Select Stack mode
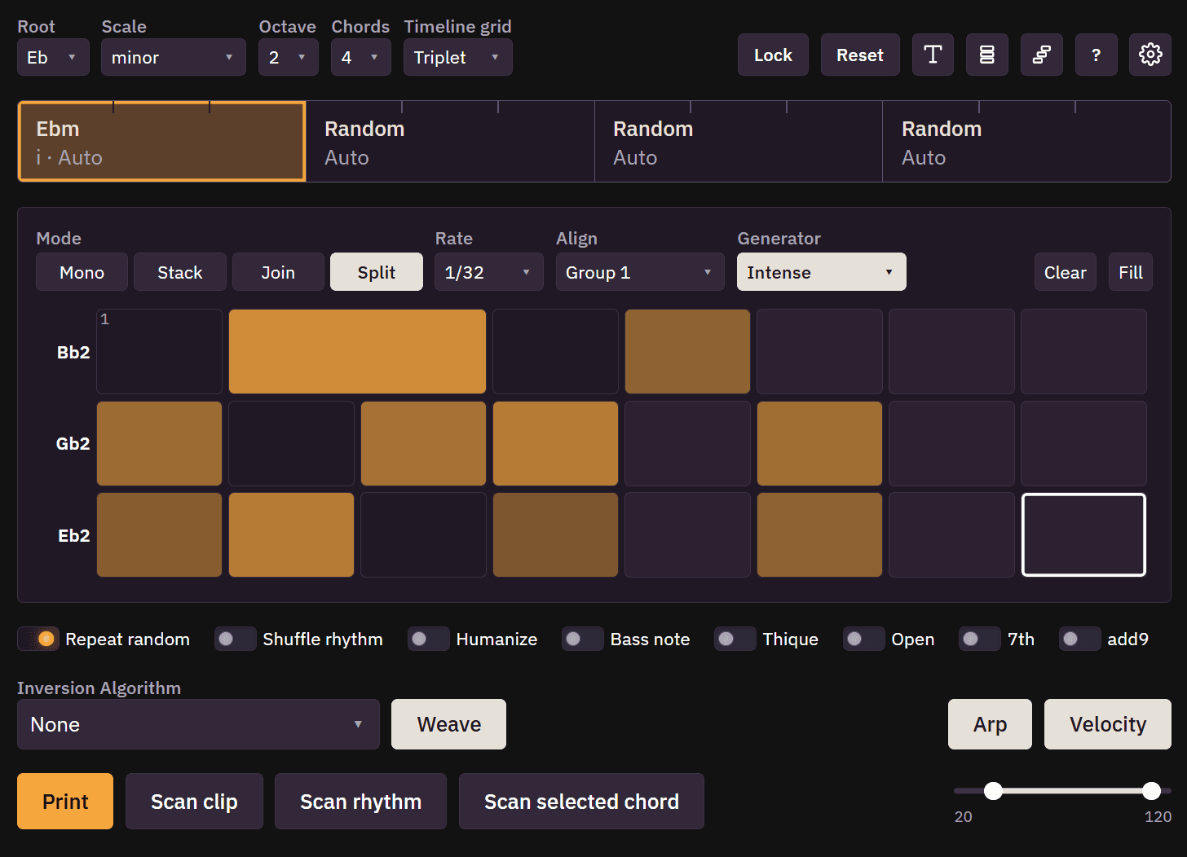Viewport: 1187px width, 857px height. [180, 272]
